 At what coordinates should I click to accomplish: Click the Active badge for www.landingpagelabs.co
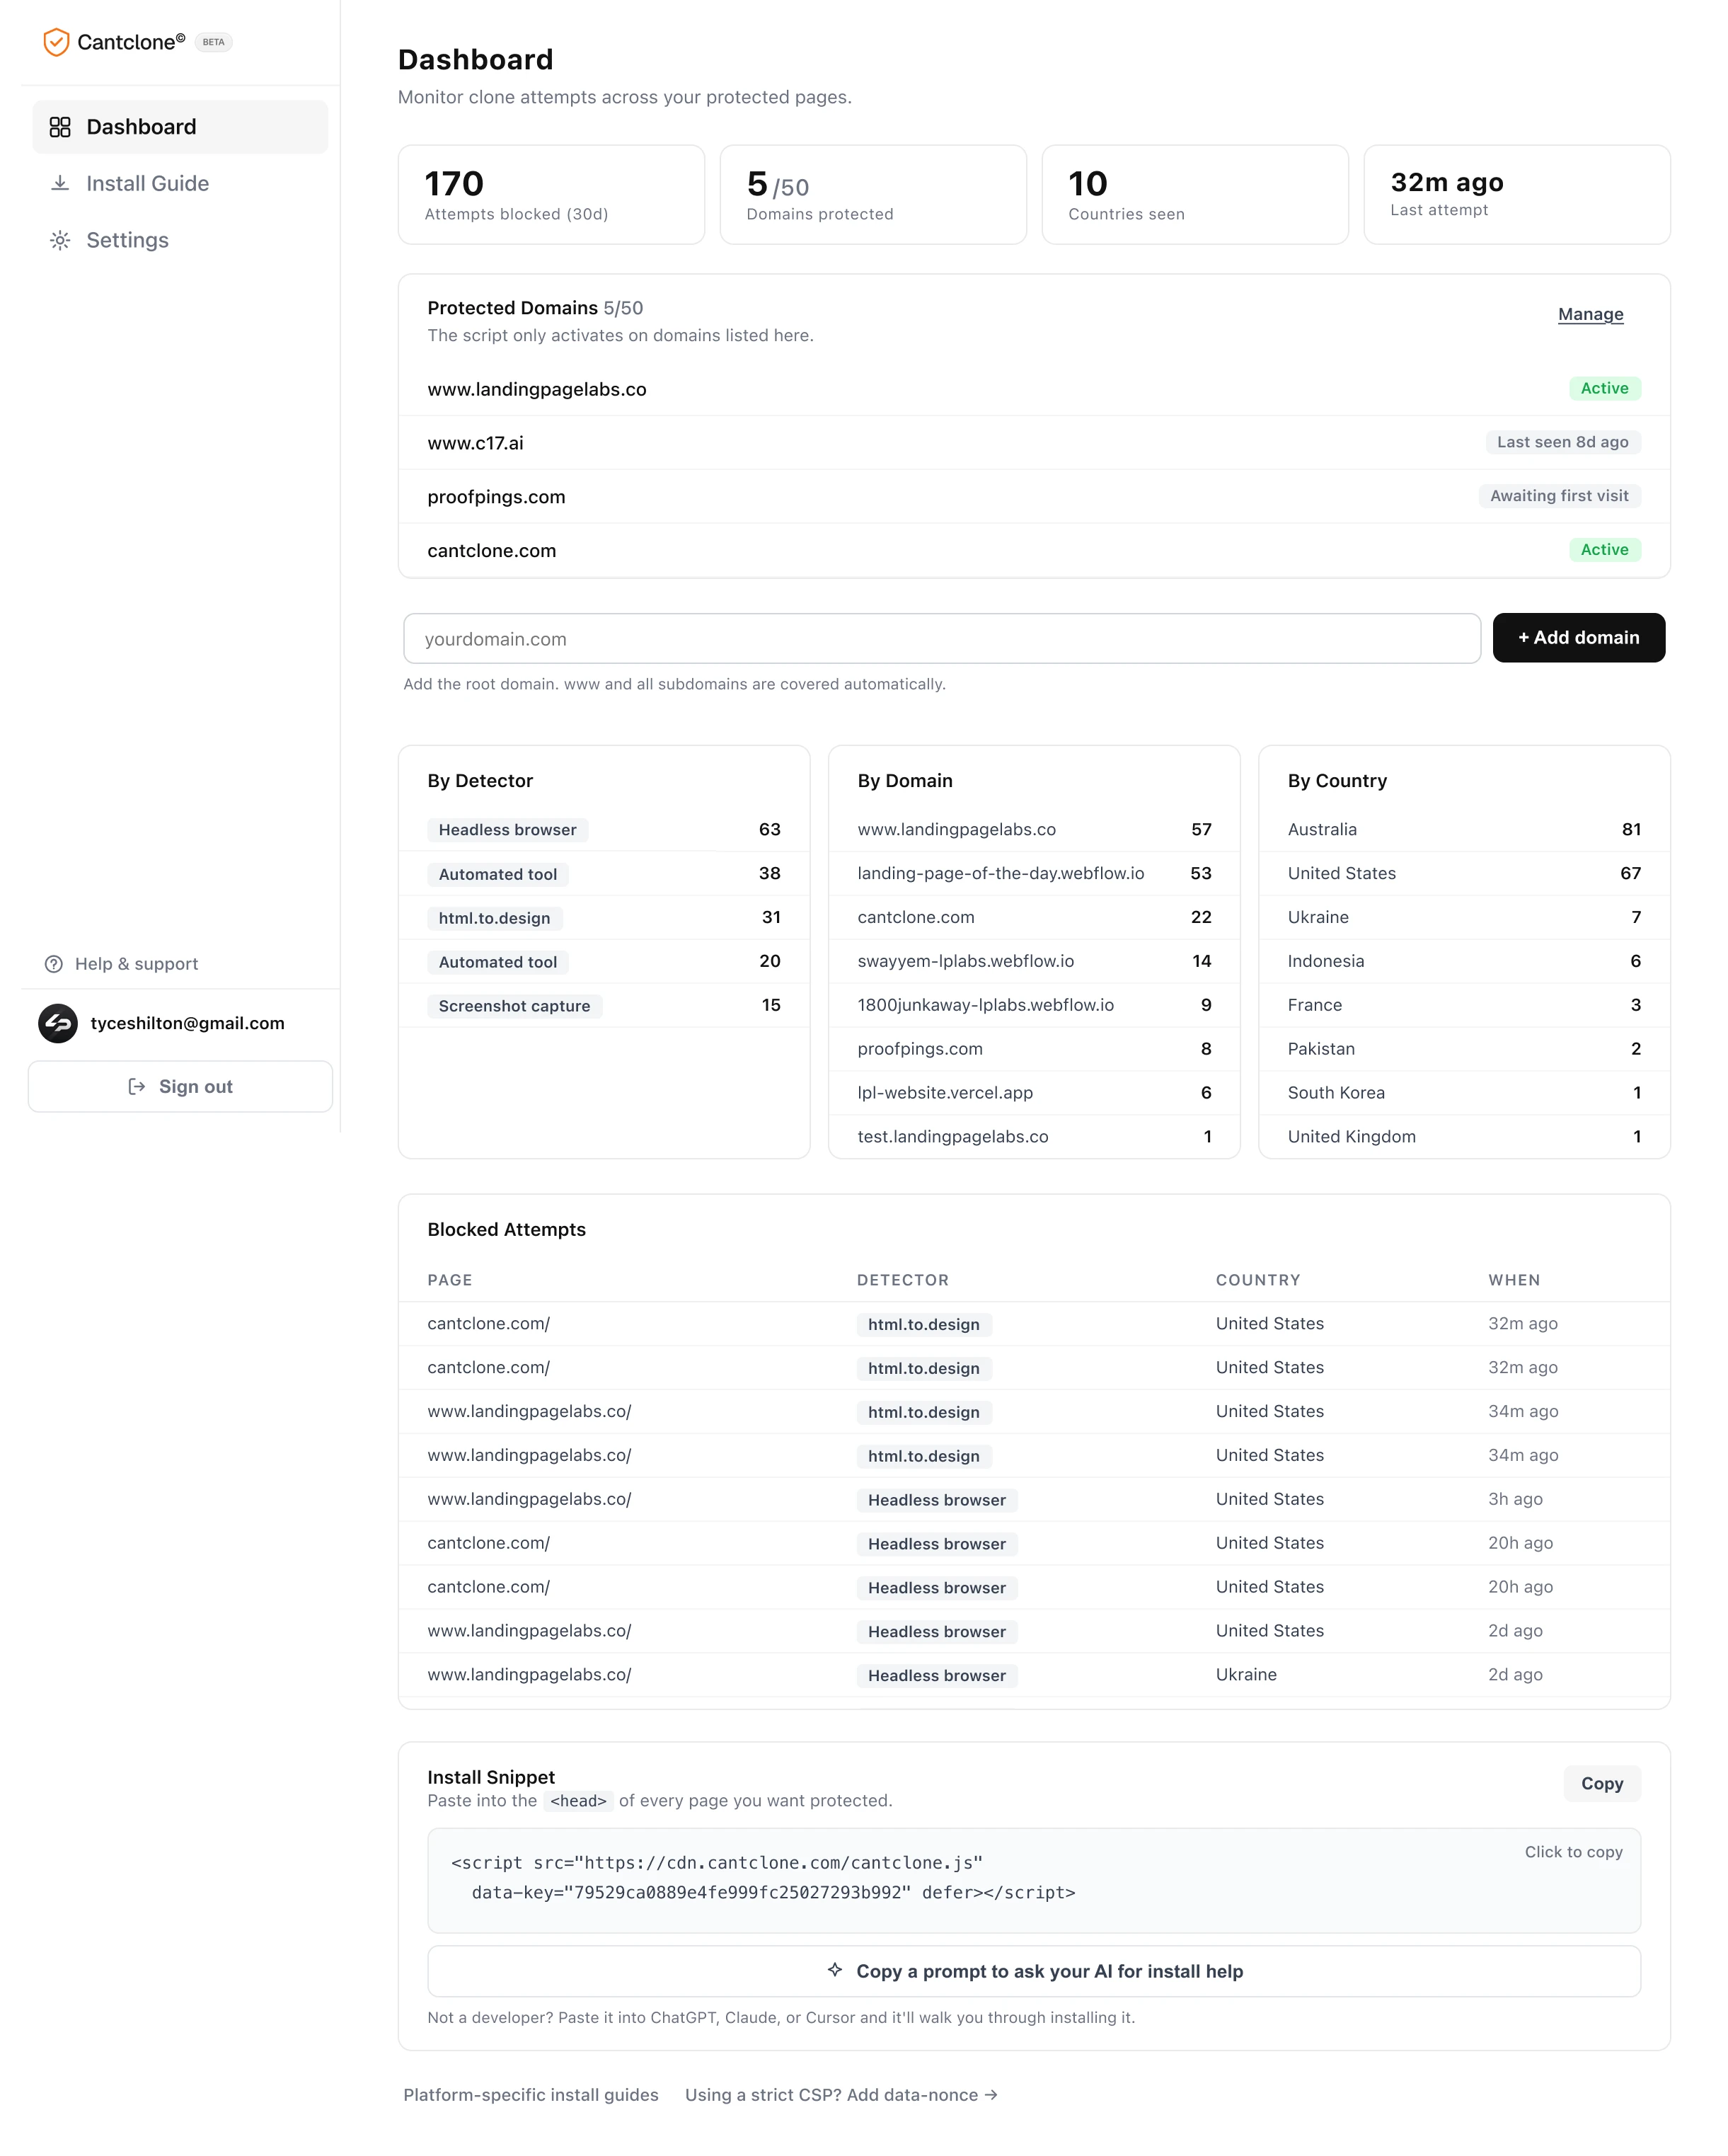tap(1604, 388)
